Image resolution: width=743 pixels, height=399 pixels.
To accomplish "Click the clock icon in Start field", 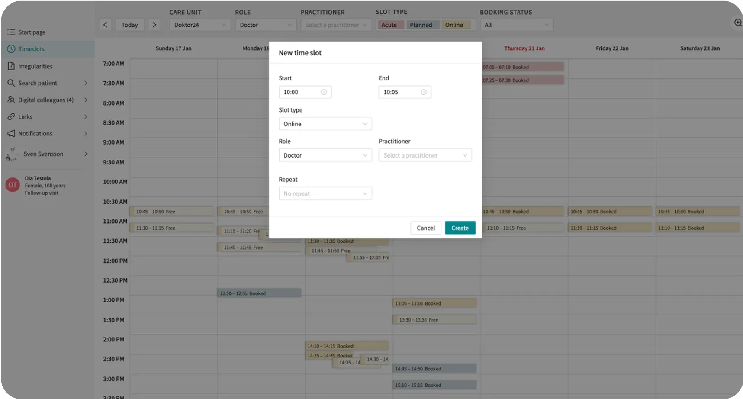I will (324, 92).
